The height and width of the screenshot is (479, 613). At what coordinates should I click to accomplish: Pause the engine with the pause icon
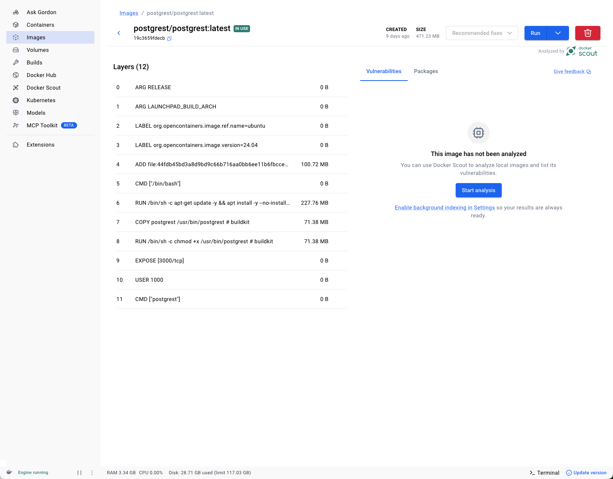click(x=79, y=473)
